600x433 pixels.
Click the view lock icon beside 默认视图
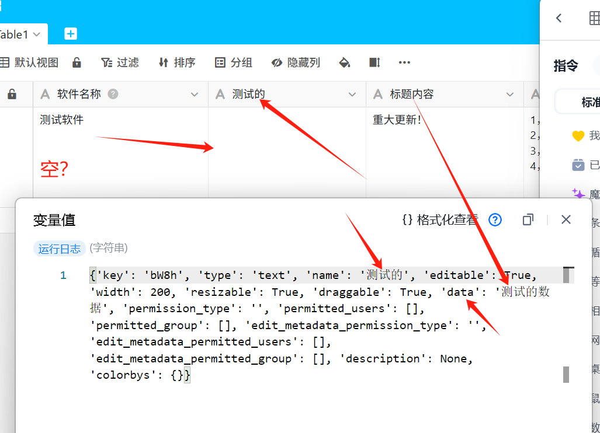(77, 62)
